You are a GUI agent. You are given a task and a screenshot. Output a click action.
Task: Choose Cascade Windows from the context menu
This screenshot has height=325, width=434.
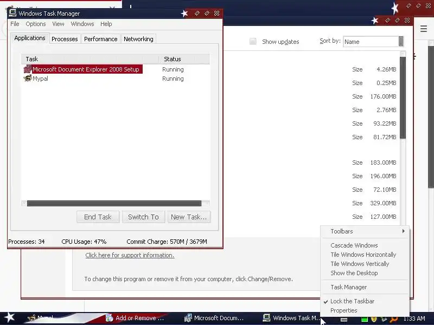point(354,245)
